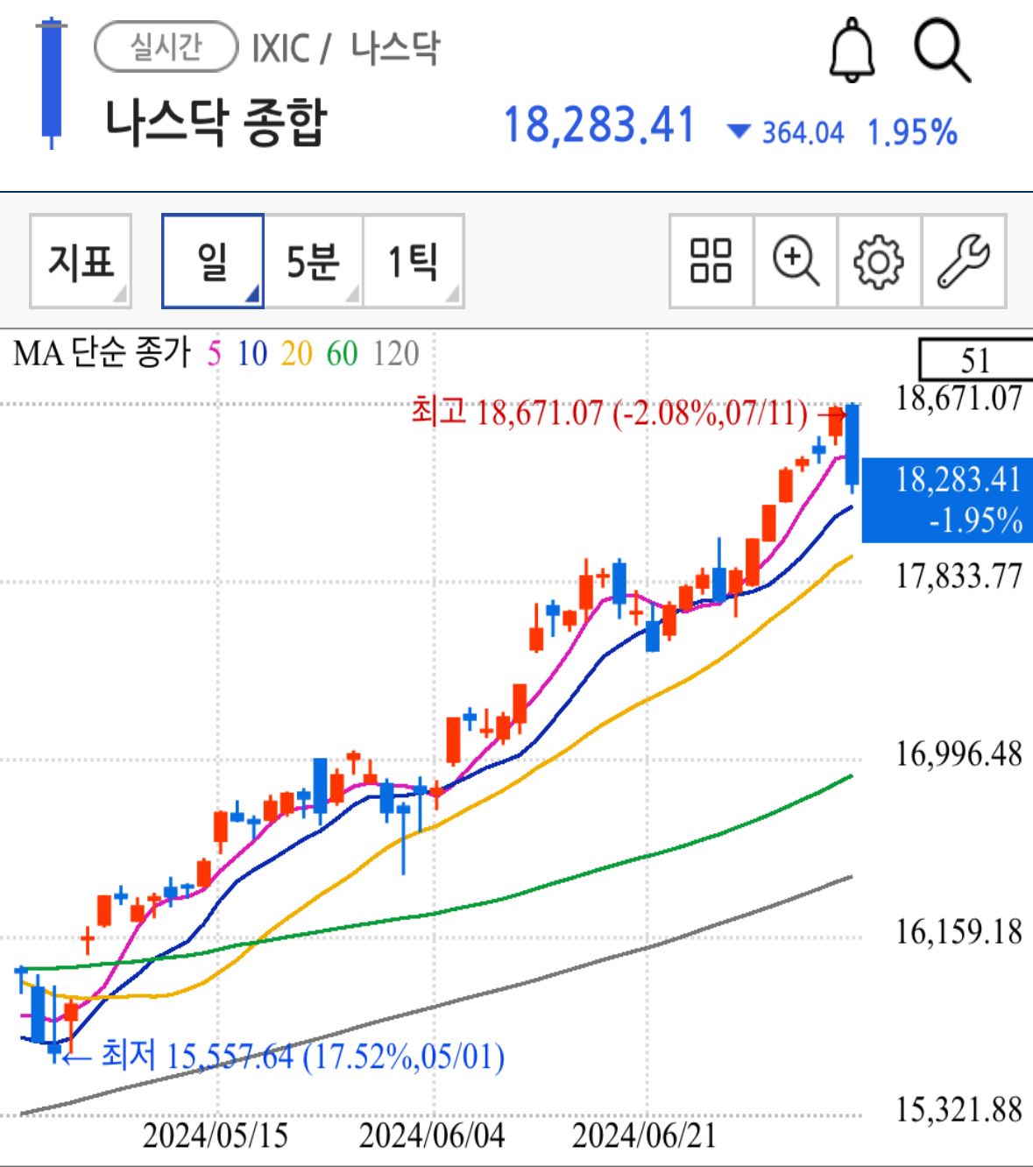The width and height of the screenshot is (1033, 1167).
Task: Switch to the 5분 period tab
Action: (314, 261)
